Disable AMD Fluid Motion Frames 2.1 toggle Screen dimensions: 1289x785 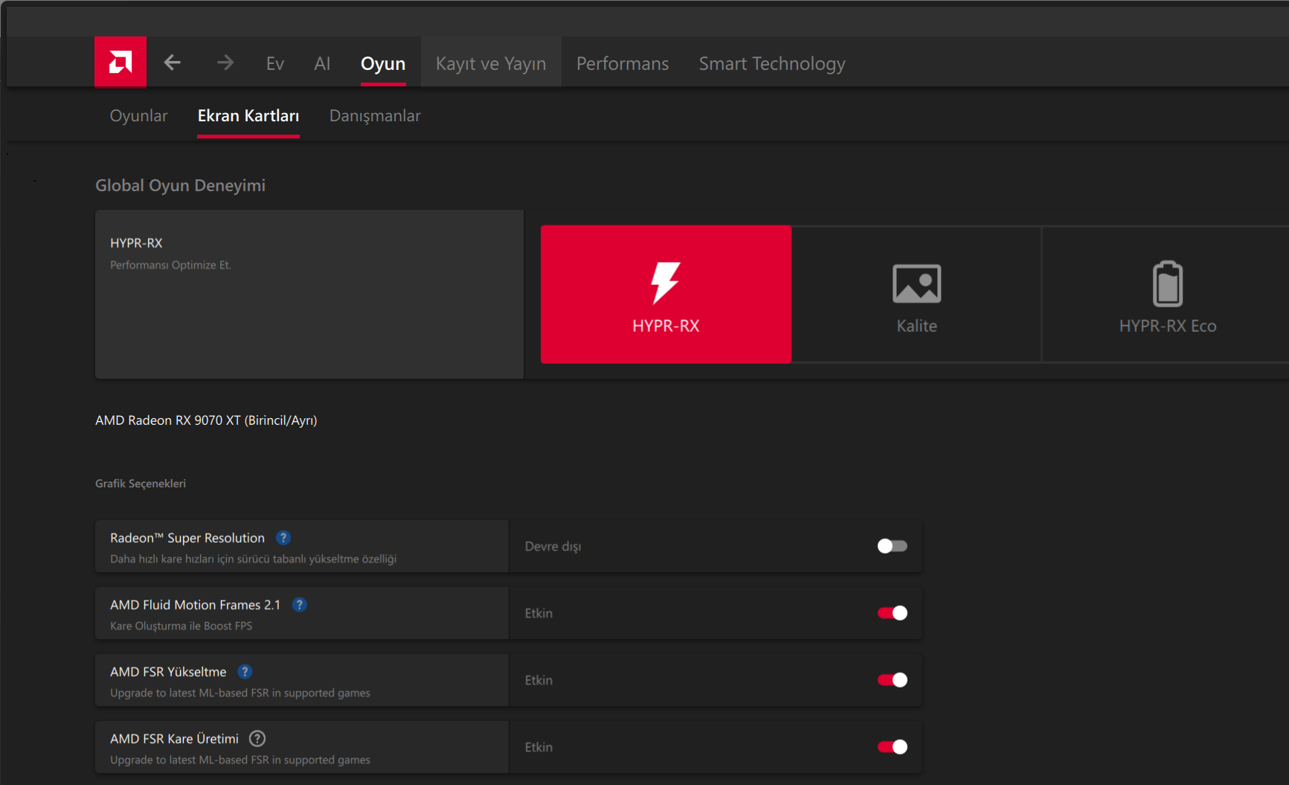[892, 613]
